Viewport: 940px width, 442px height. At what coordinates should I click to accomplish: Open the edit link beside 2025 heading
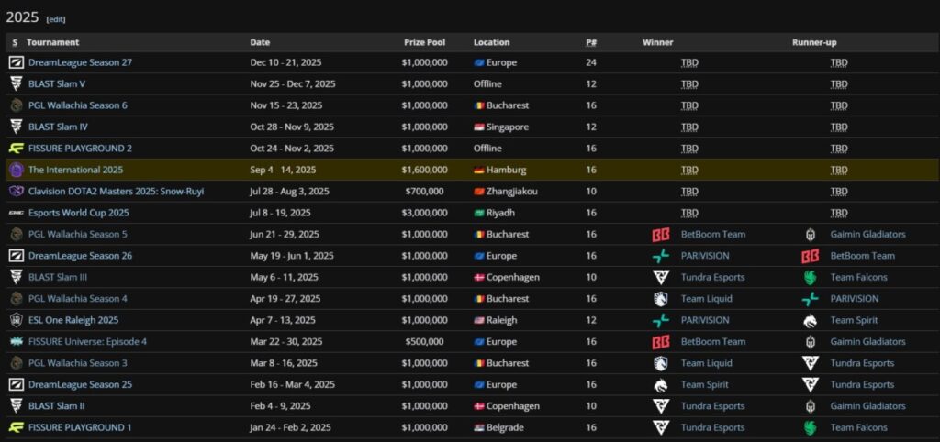(56, 19)
